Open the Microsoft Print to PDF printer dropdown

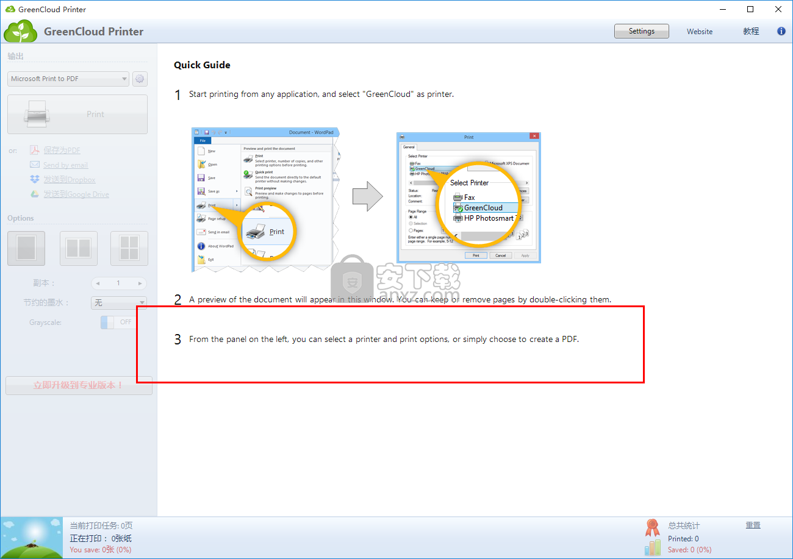(68, 79)
